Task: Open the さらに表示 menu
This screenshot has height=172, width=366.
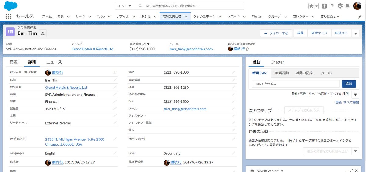Action: tap(330, 16)
